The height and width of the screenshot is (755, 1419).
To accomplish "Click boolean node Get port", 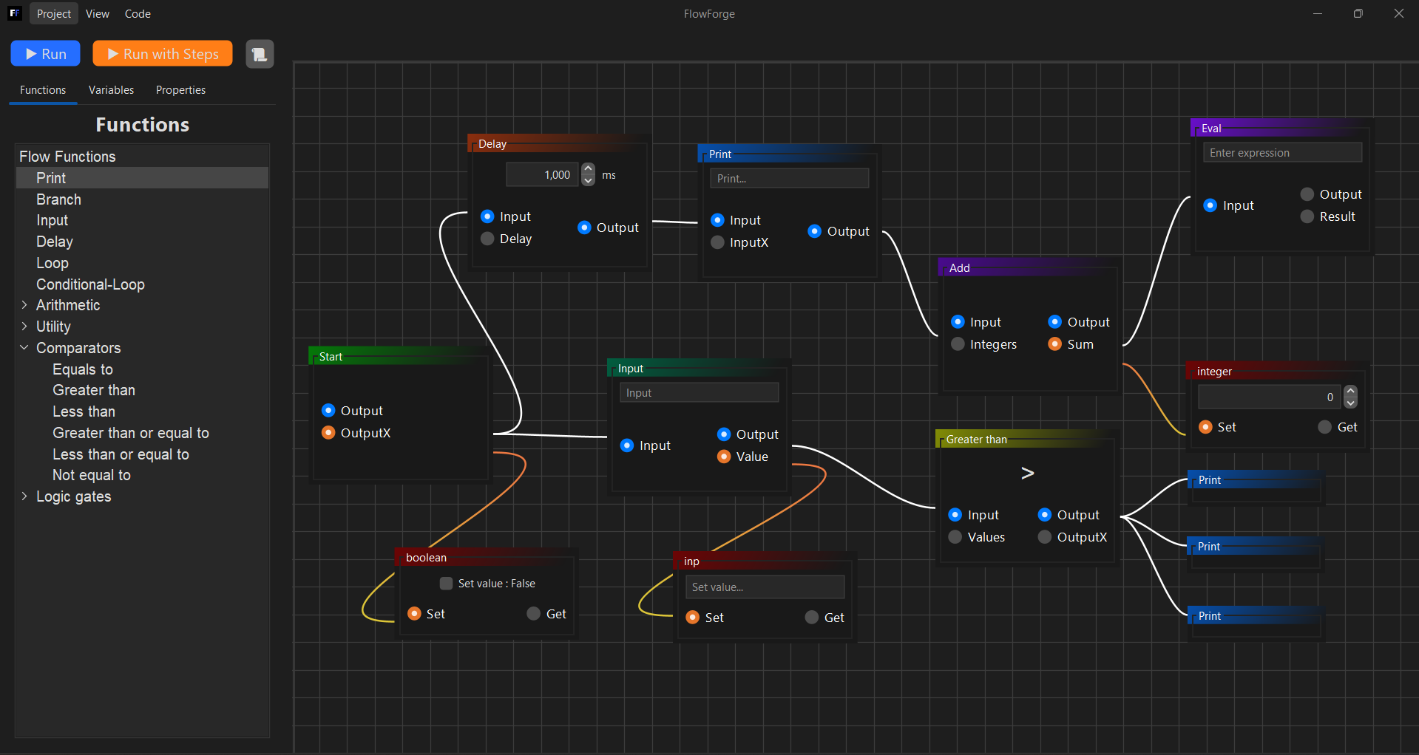I will [x=533, y=614].
